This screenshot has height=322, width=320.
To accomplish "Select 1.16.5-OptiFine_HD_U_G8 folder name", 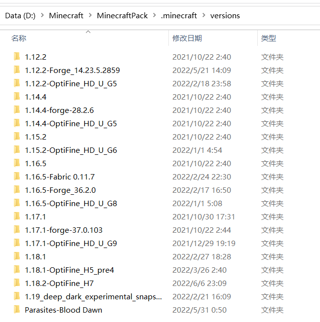I will (x=71, y=204).
